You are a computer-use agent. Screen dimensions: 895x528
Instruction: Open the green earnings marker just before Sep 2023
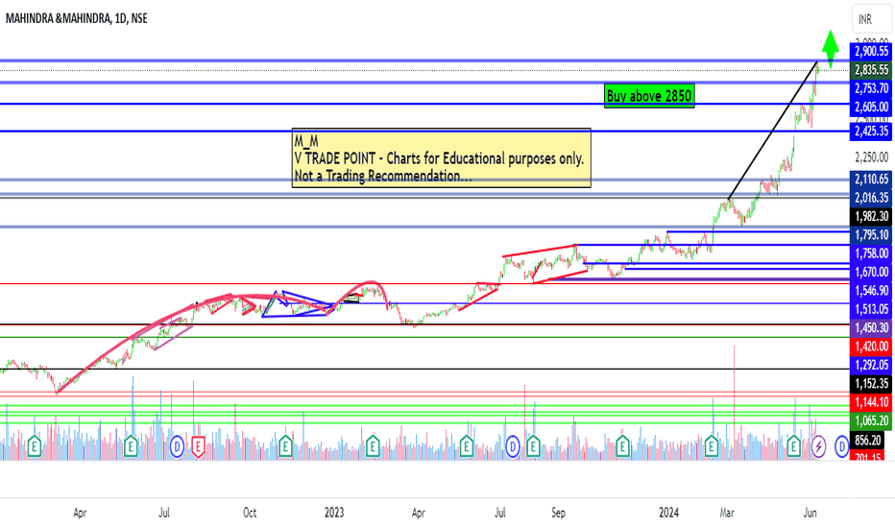coord(533,446)
